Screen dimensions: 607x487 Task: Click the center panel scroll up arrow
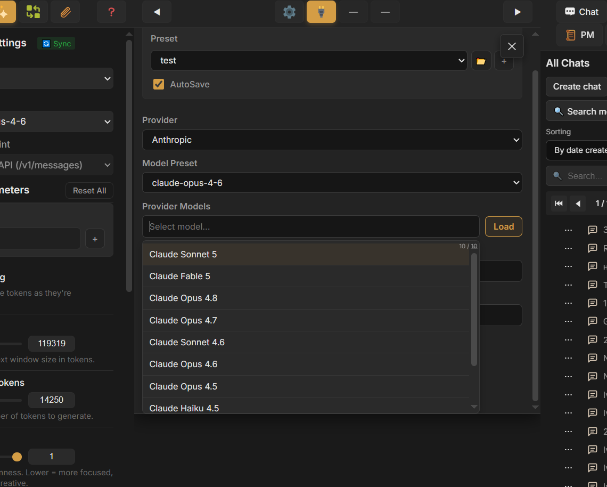[x=535, y=34]
